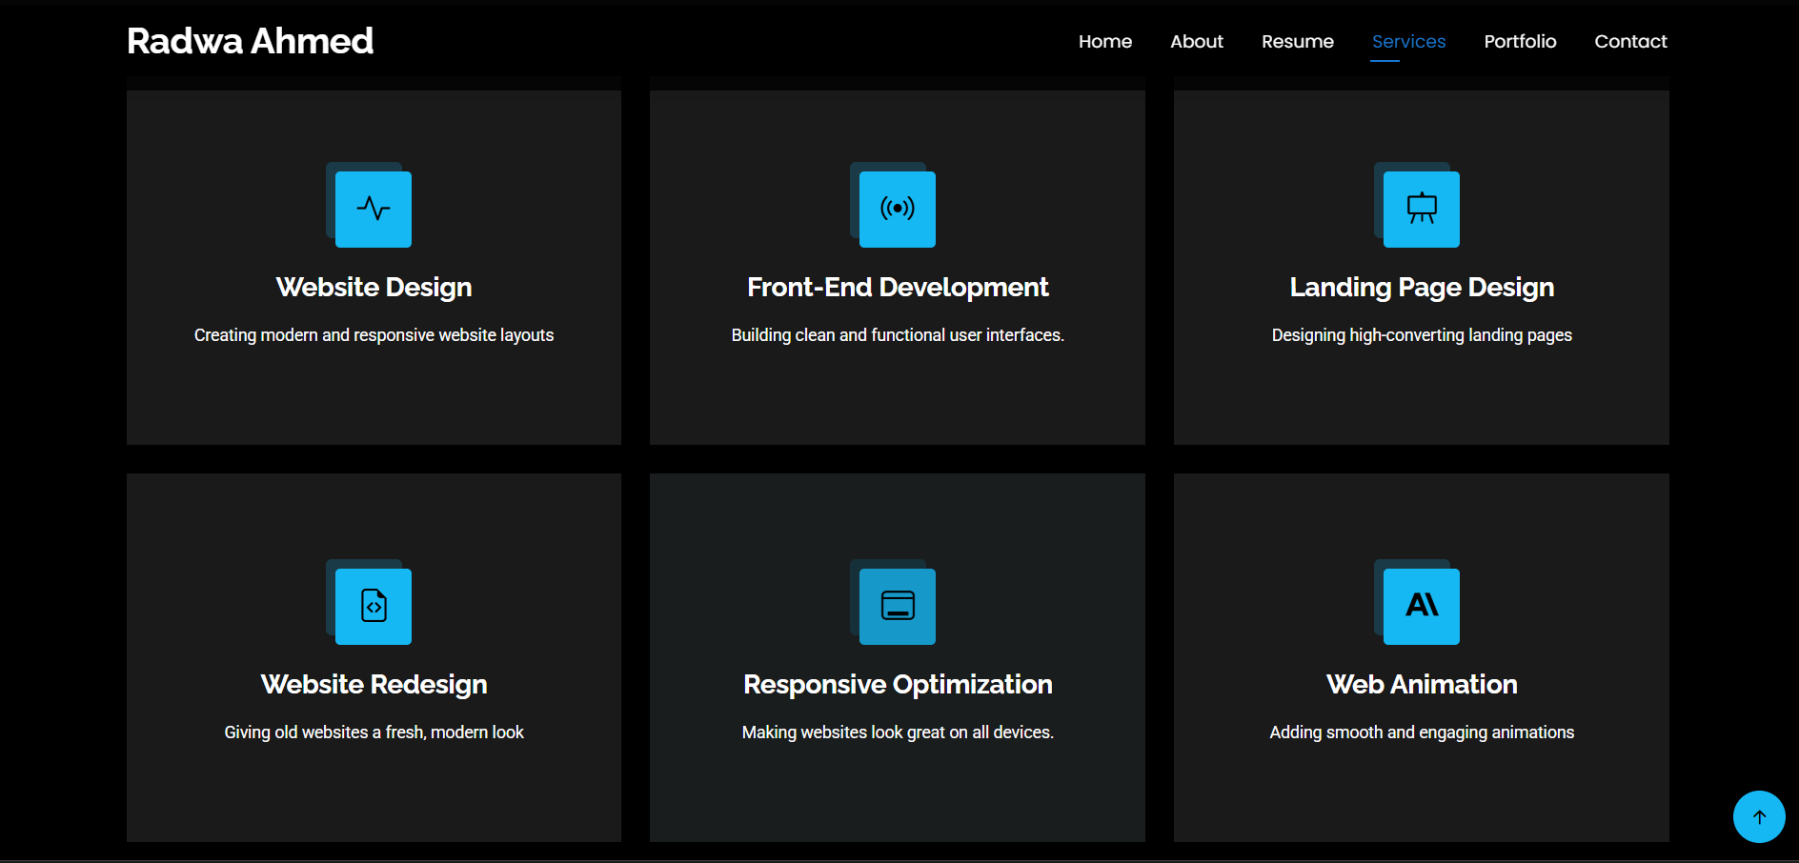This screenshot has height=863, width=1799.
Task: Click the Web Animation letter icon
Action: pyautogui.click(x=1421, y=606)
